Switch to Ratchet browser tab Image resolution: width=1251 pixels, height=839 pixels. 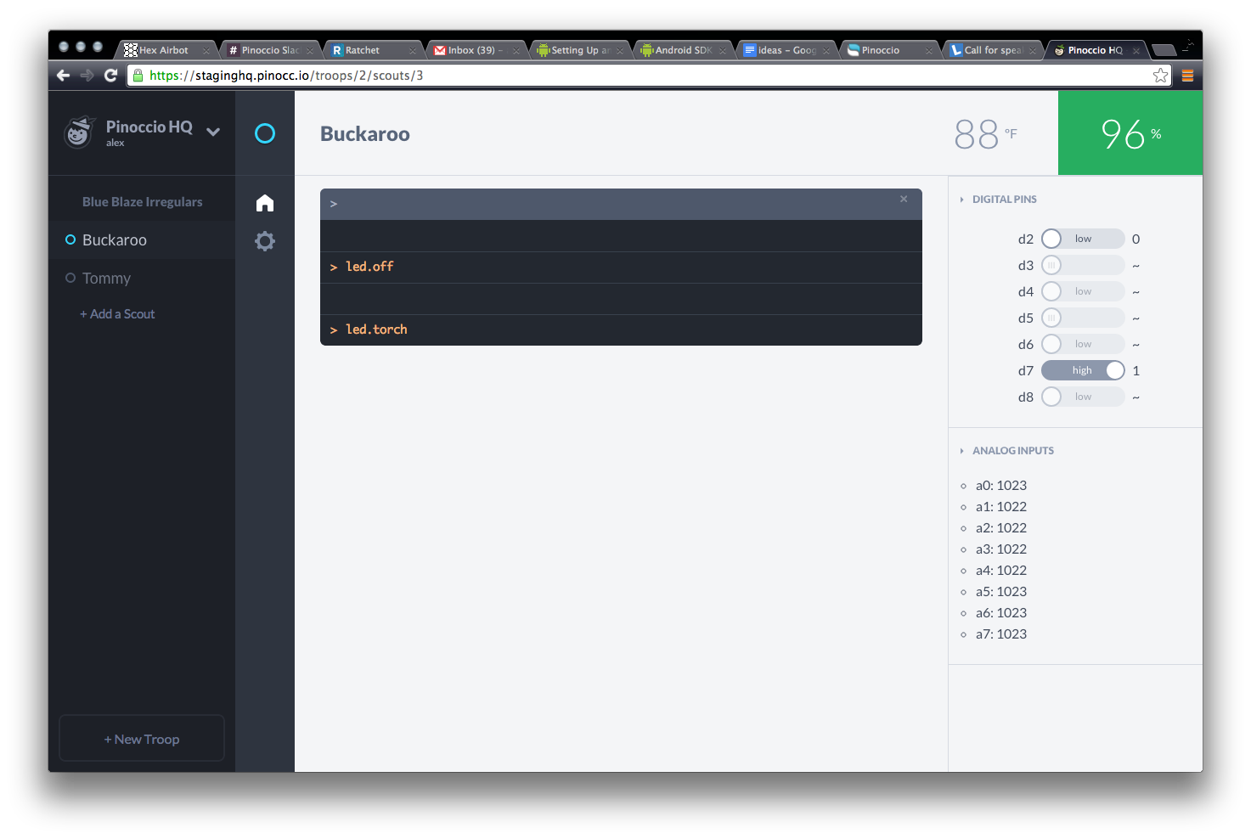pyautogui.click(x=374, y=50)
